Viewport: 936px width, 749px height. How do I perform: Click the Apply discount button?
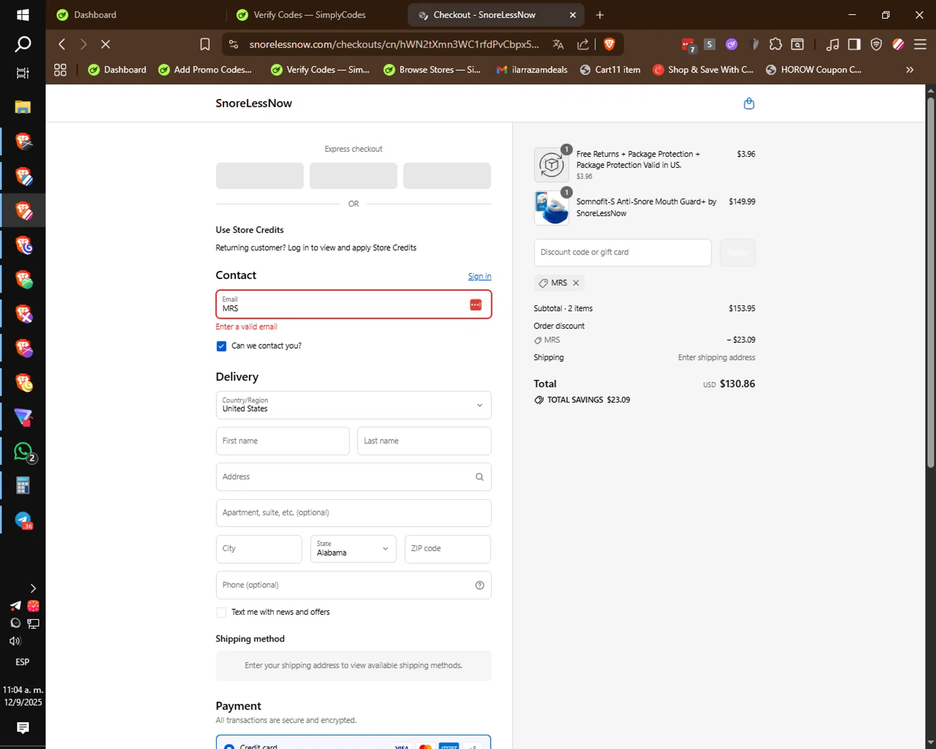coord(738,253)
